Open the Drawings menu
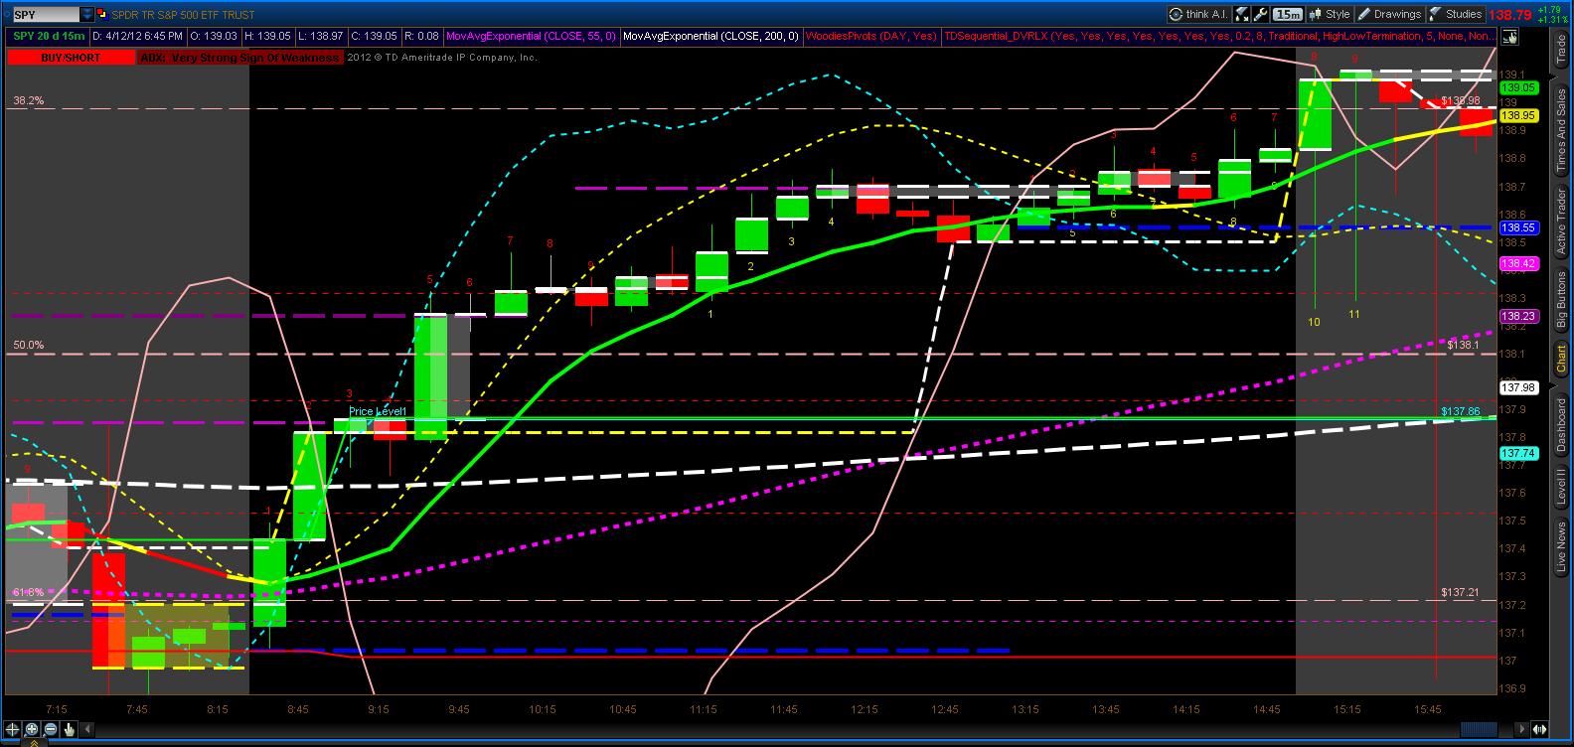Screen dimensions: 1574x747 pos(1389,14)
